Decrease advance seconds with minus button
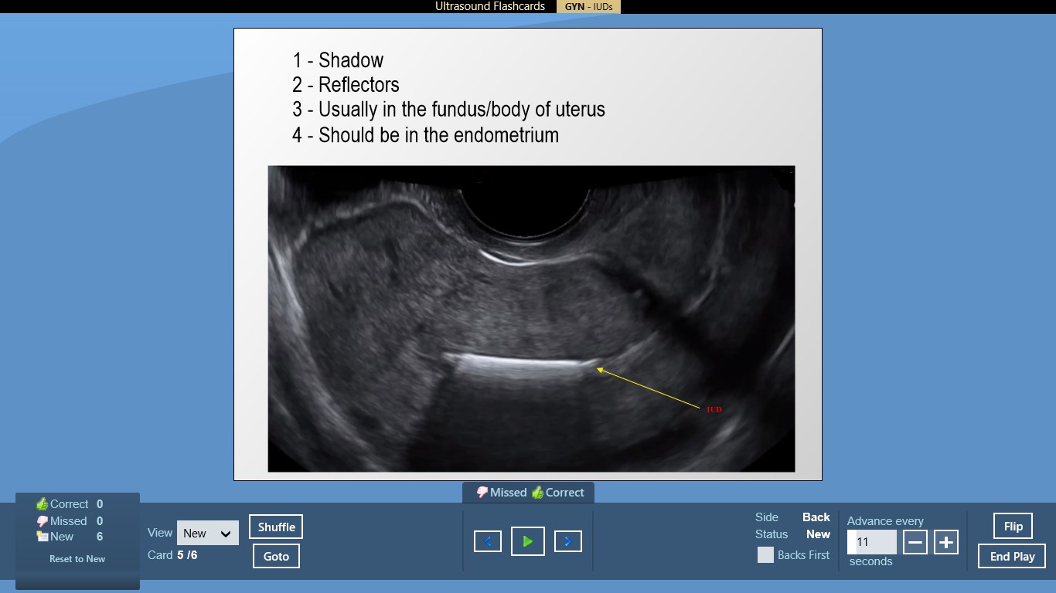Viewport: 1056px width, 593px height. 915,542
